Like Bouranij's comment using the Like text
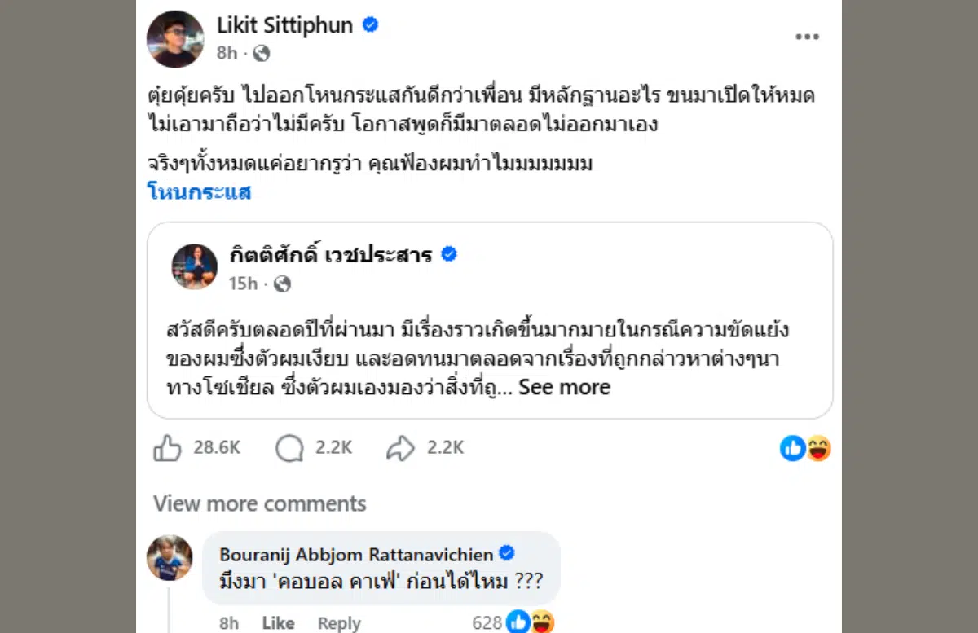This screenshot has height=633, width=978. 278,622
